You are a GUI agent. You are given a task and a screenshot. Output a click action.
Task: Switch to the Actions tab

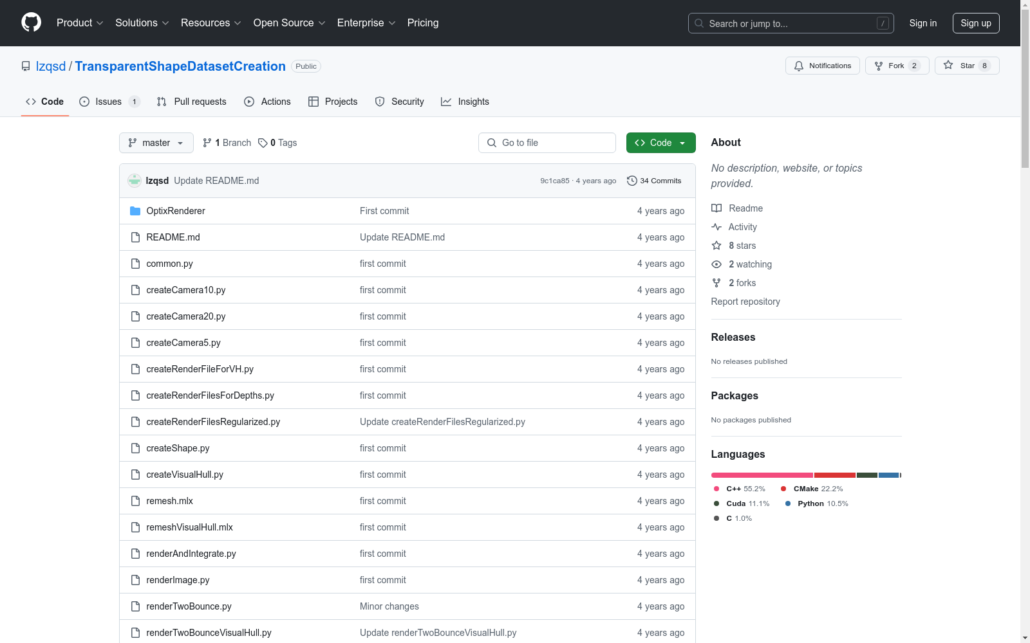tap(268, 102)
